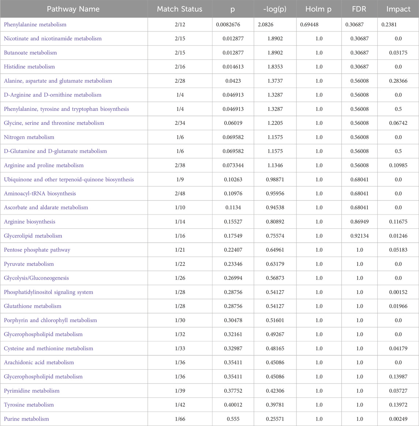Select impact value 0.04179
Viewport: 419px width, 426px height.
click(x=399, y=348)
